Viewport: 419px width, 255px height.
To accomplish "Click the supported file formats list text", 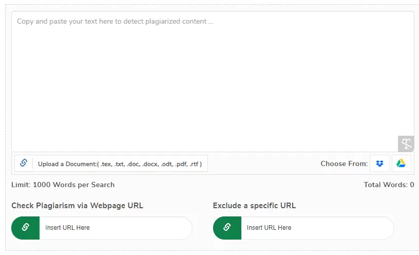I will 151,164.
